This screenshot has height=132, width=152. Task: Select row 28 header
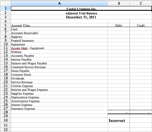point(6,112)
